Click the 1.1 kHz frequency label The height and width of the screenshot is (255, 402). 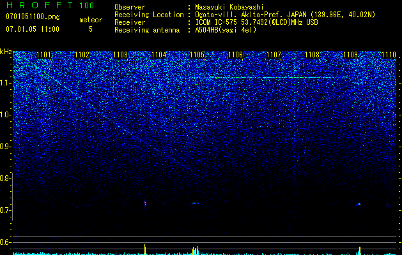click(5, 83)
